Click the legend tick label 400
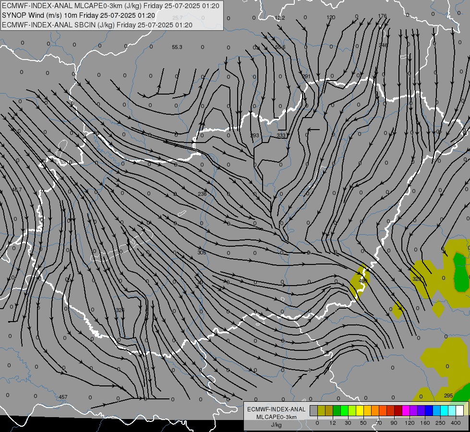 [x=456, y=423]
